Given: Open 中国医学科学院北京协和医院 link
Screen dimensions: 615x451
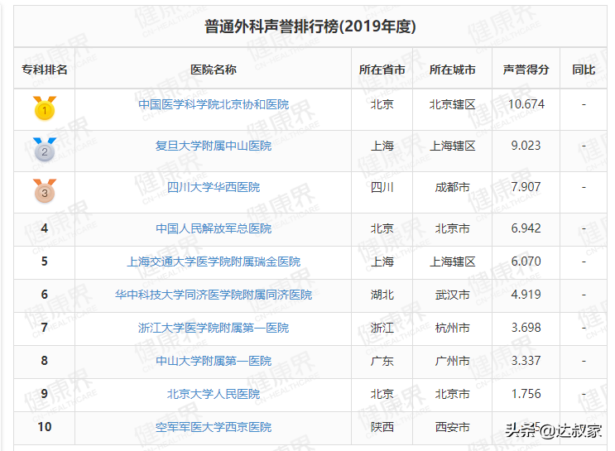Looking at the screenshot, I should (214, 104).
